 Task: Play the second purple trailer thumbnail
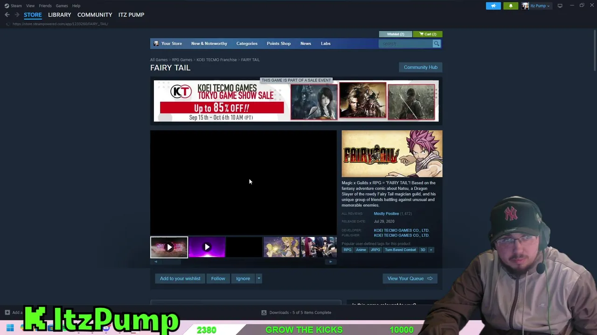pos(207,248)
